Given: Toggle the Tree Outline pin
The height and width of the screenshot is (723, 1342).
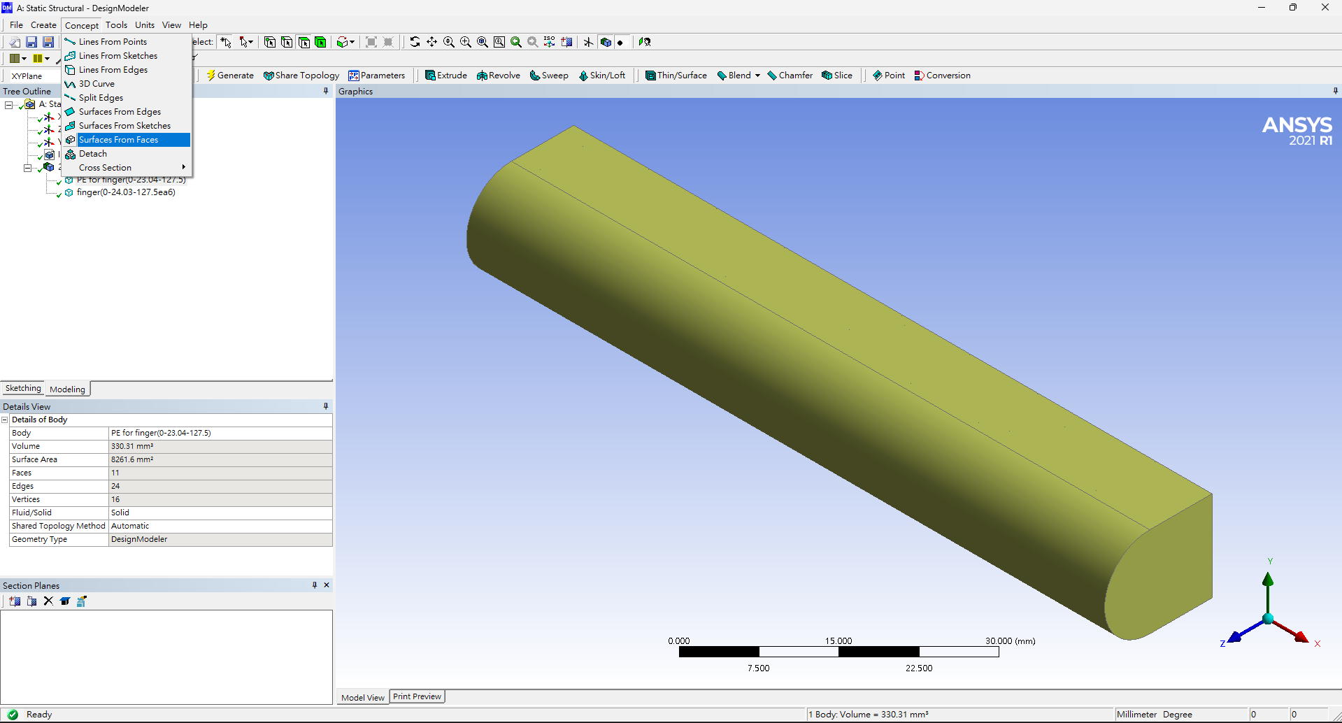Looking at the screenshot, I should point(326,92).
